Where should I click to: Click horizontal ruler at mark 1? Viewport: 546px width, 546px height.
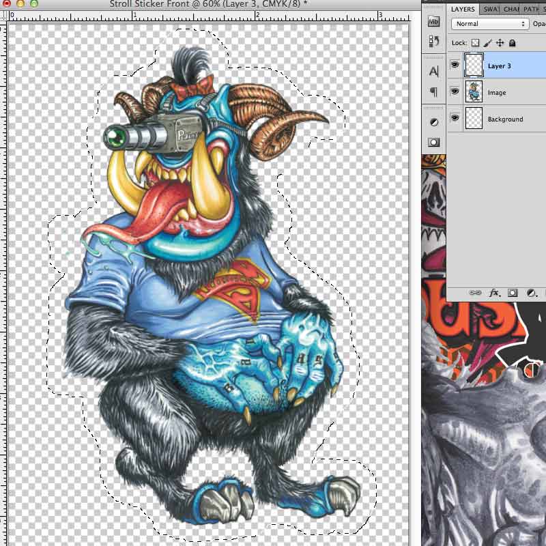(134, 16)
